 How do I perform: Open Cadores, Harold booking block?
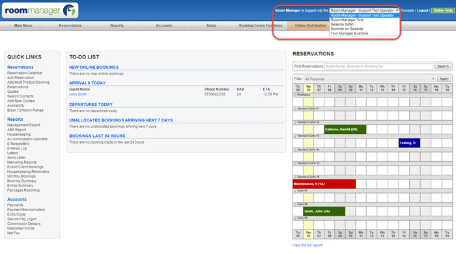[x=345, y=129]
